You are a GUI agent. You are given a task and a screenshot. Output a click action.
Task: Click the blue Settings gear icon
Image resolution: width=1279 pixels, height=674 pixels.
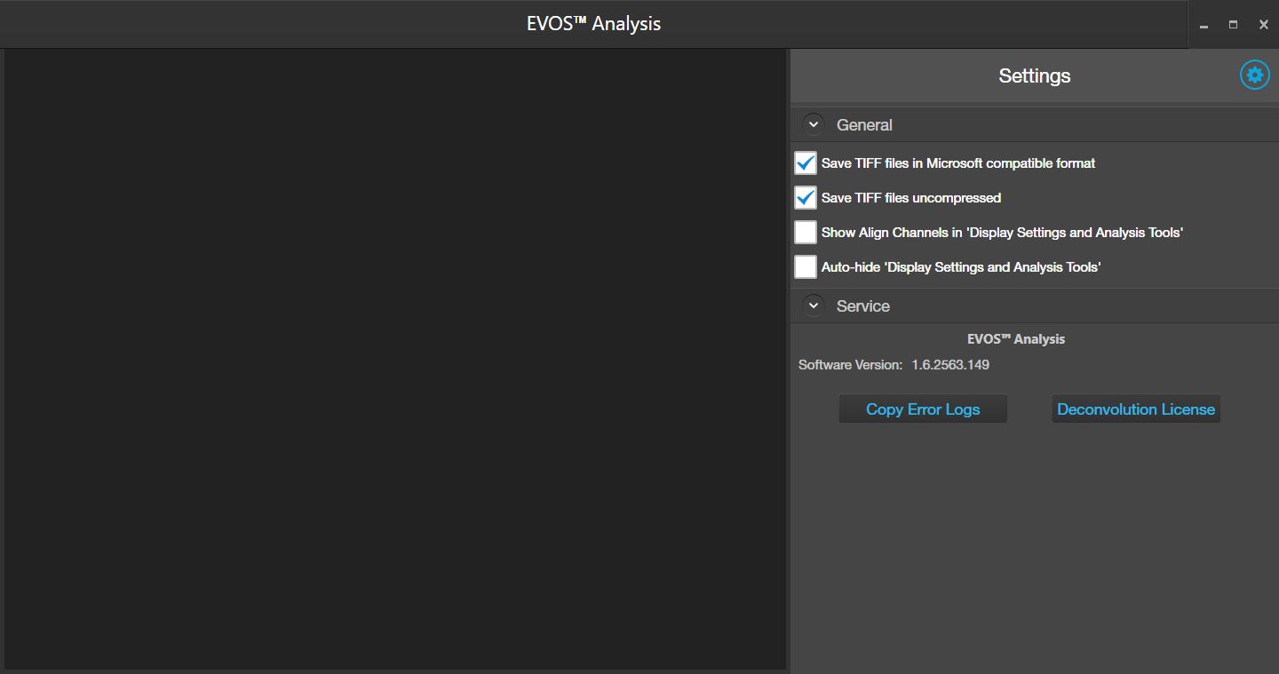pyautogui.click(x=1254, y=75)
